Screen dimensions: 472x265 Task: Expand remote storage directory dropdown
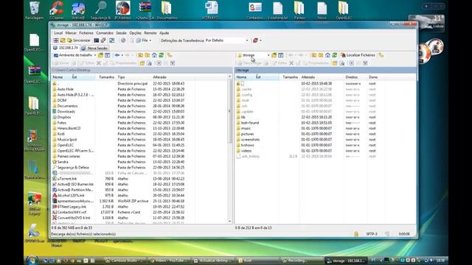pyautogui.click(x=268, y=55)
